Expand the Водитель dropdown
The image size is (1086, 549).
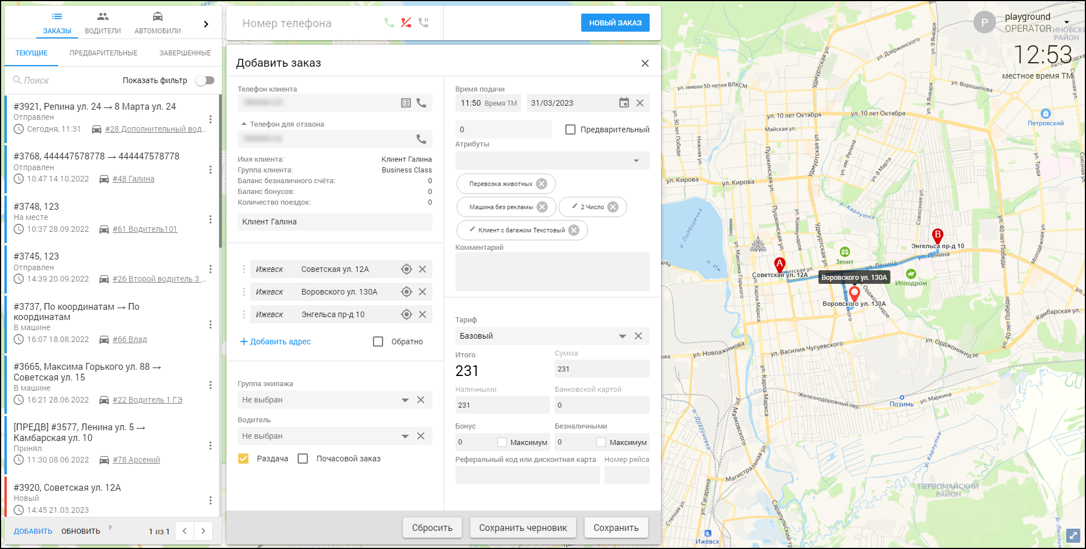(405, 436)
